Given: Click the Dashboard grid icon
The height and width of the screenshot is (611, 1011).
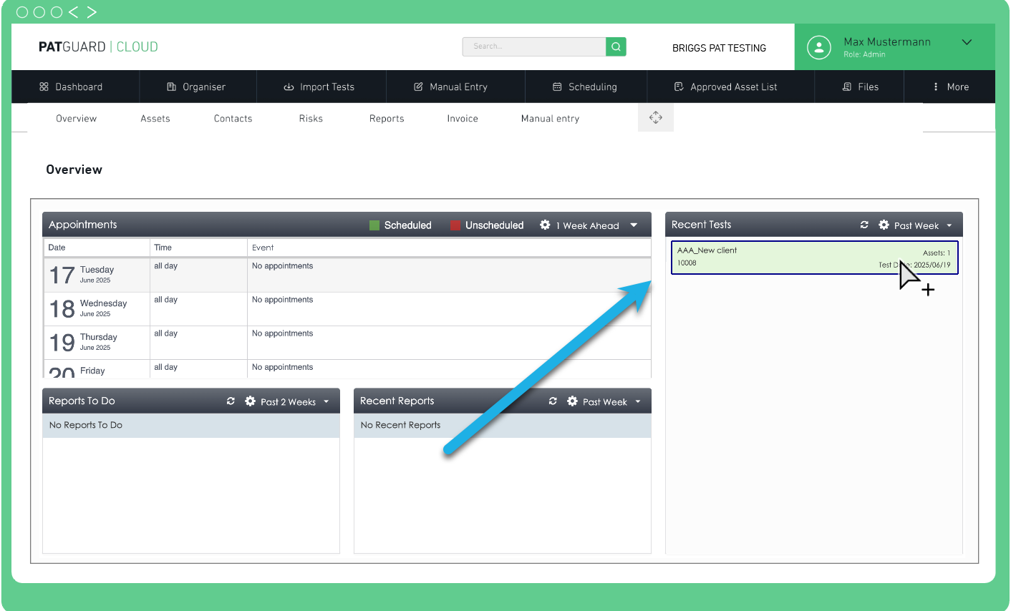Looking at the screenshot, I should click(x=44, y=87).
